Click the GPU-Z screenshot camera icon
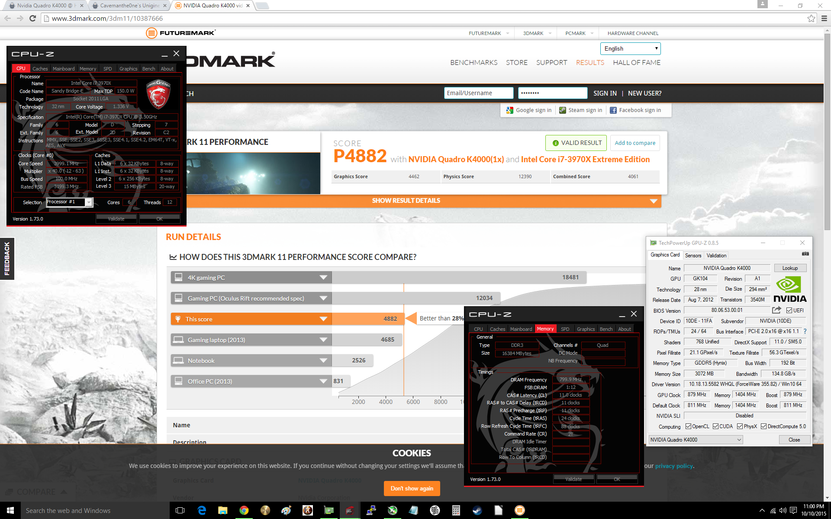This screenshot has width=831, height=519. [x=805, y=254]
